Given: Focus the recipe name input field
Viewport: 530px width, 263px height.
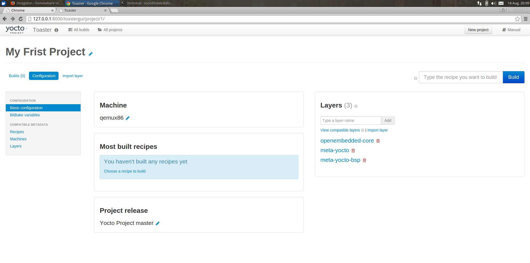Looking at the screenshot, I should pyautogui.click(x=461, y=77).
